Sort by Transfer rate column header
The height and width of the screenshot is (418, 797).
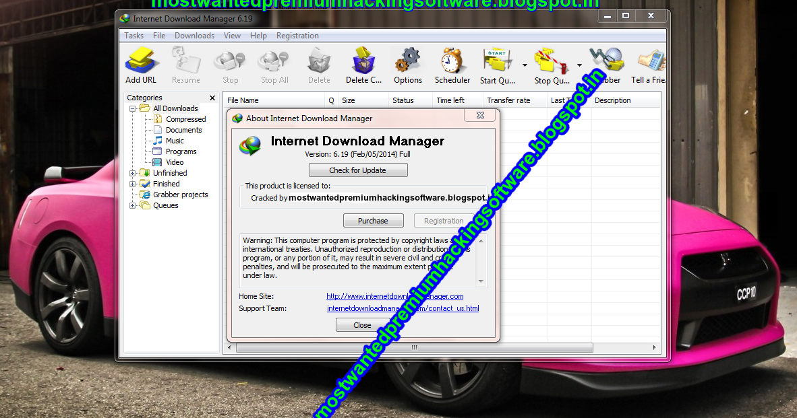pos(515,100)
